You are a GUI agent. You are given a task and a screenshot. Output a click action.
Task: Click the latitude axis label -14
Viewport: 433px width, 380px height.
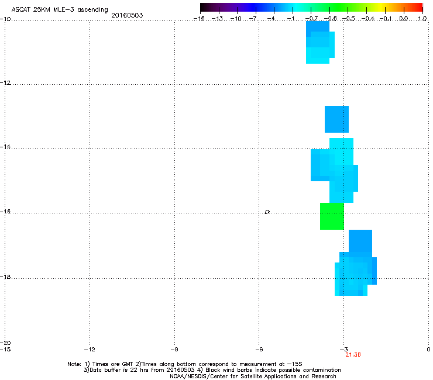pos(5,147)
